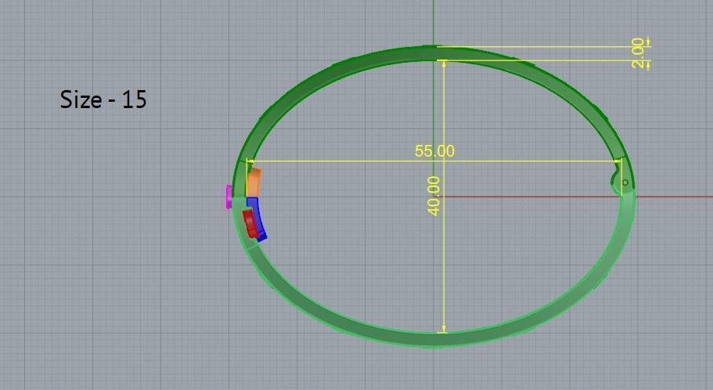
Task: Select the magenta push button part
Action: [229, 197]
